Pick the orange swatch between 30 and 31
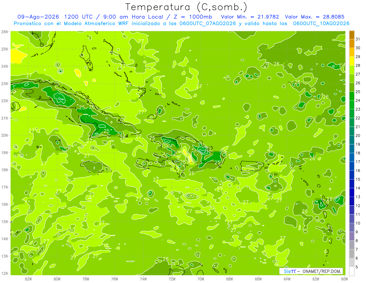366x283 pixels. (352, 44)
